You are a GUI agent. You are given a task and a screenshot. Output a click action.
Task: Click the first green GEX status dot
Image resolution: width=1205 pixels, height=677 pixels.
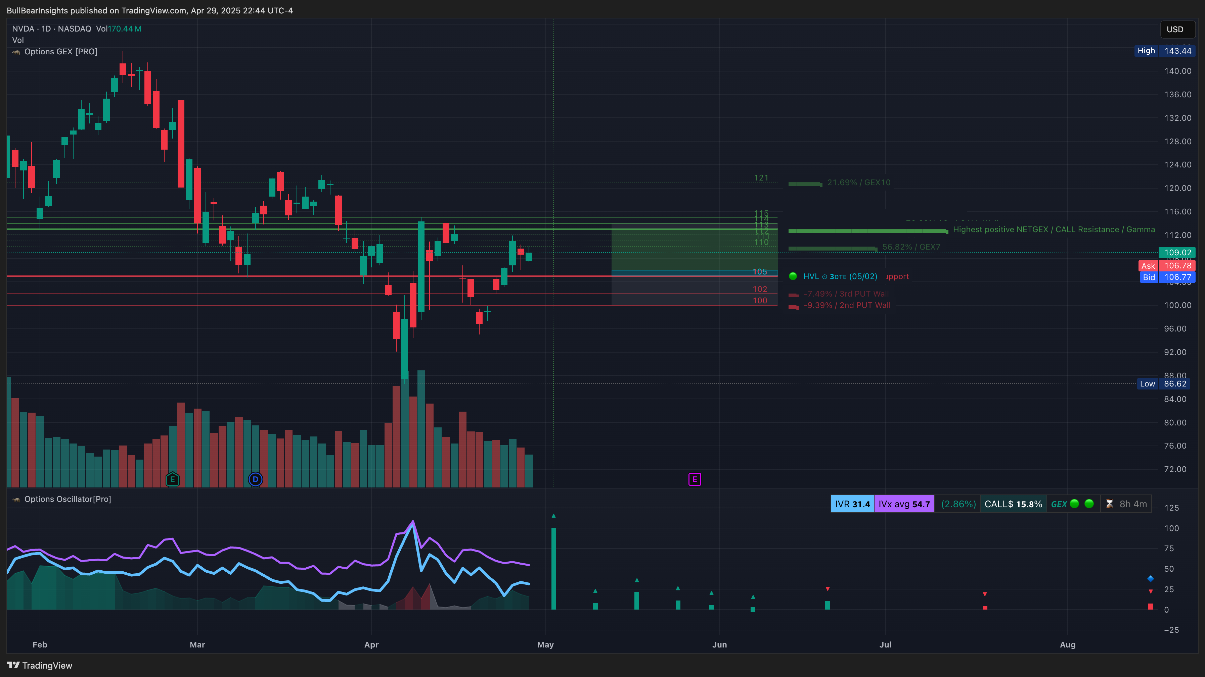tap(1074, 504)
